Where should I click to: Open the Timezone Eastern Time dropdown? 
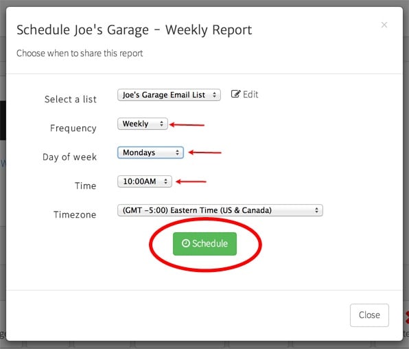[x=220, y=210]
